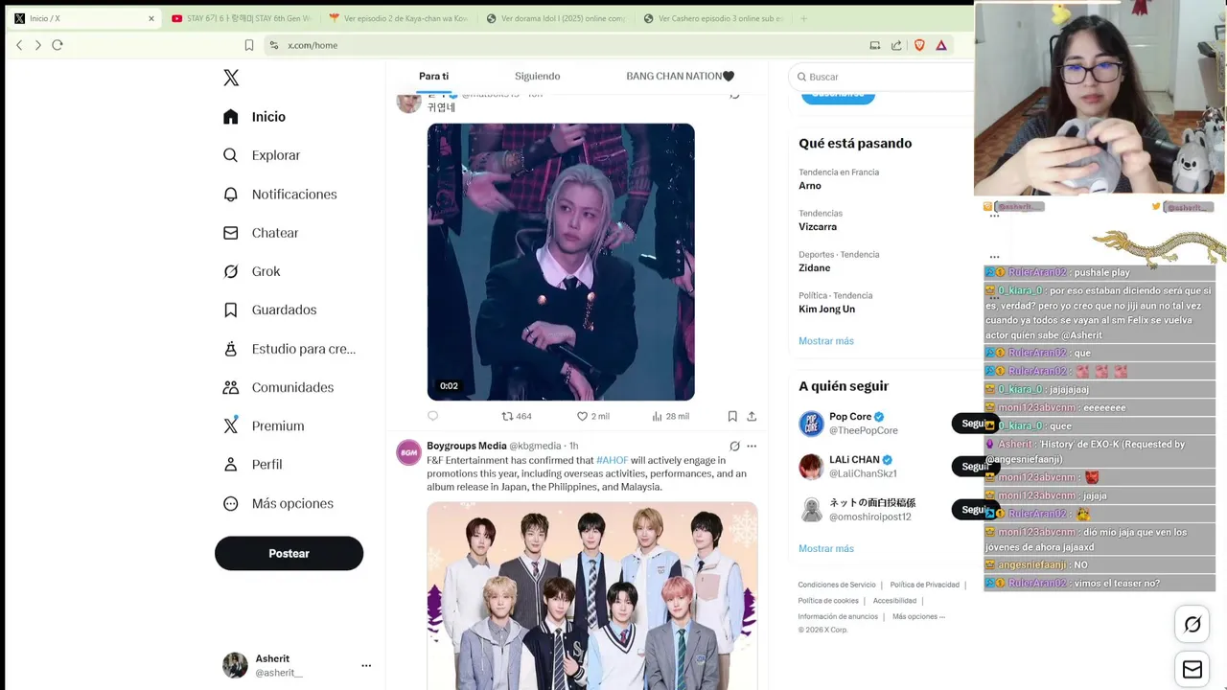Screen dimensions: 1227x690
Task: Like the video post with 2 mil likes
Action: pyautogui.click(x=592, y=416)
